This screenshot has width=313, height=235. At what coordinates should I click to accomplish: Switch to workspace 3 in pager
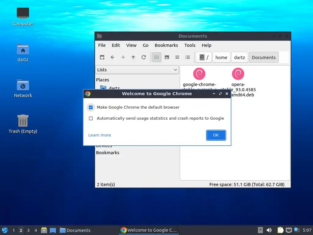[x=28, y=230]
